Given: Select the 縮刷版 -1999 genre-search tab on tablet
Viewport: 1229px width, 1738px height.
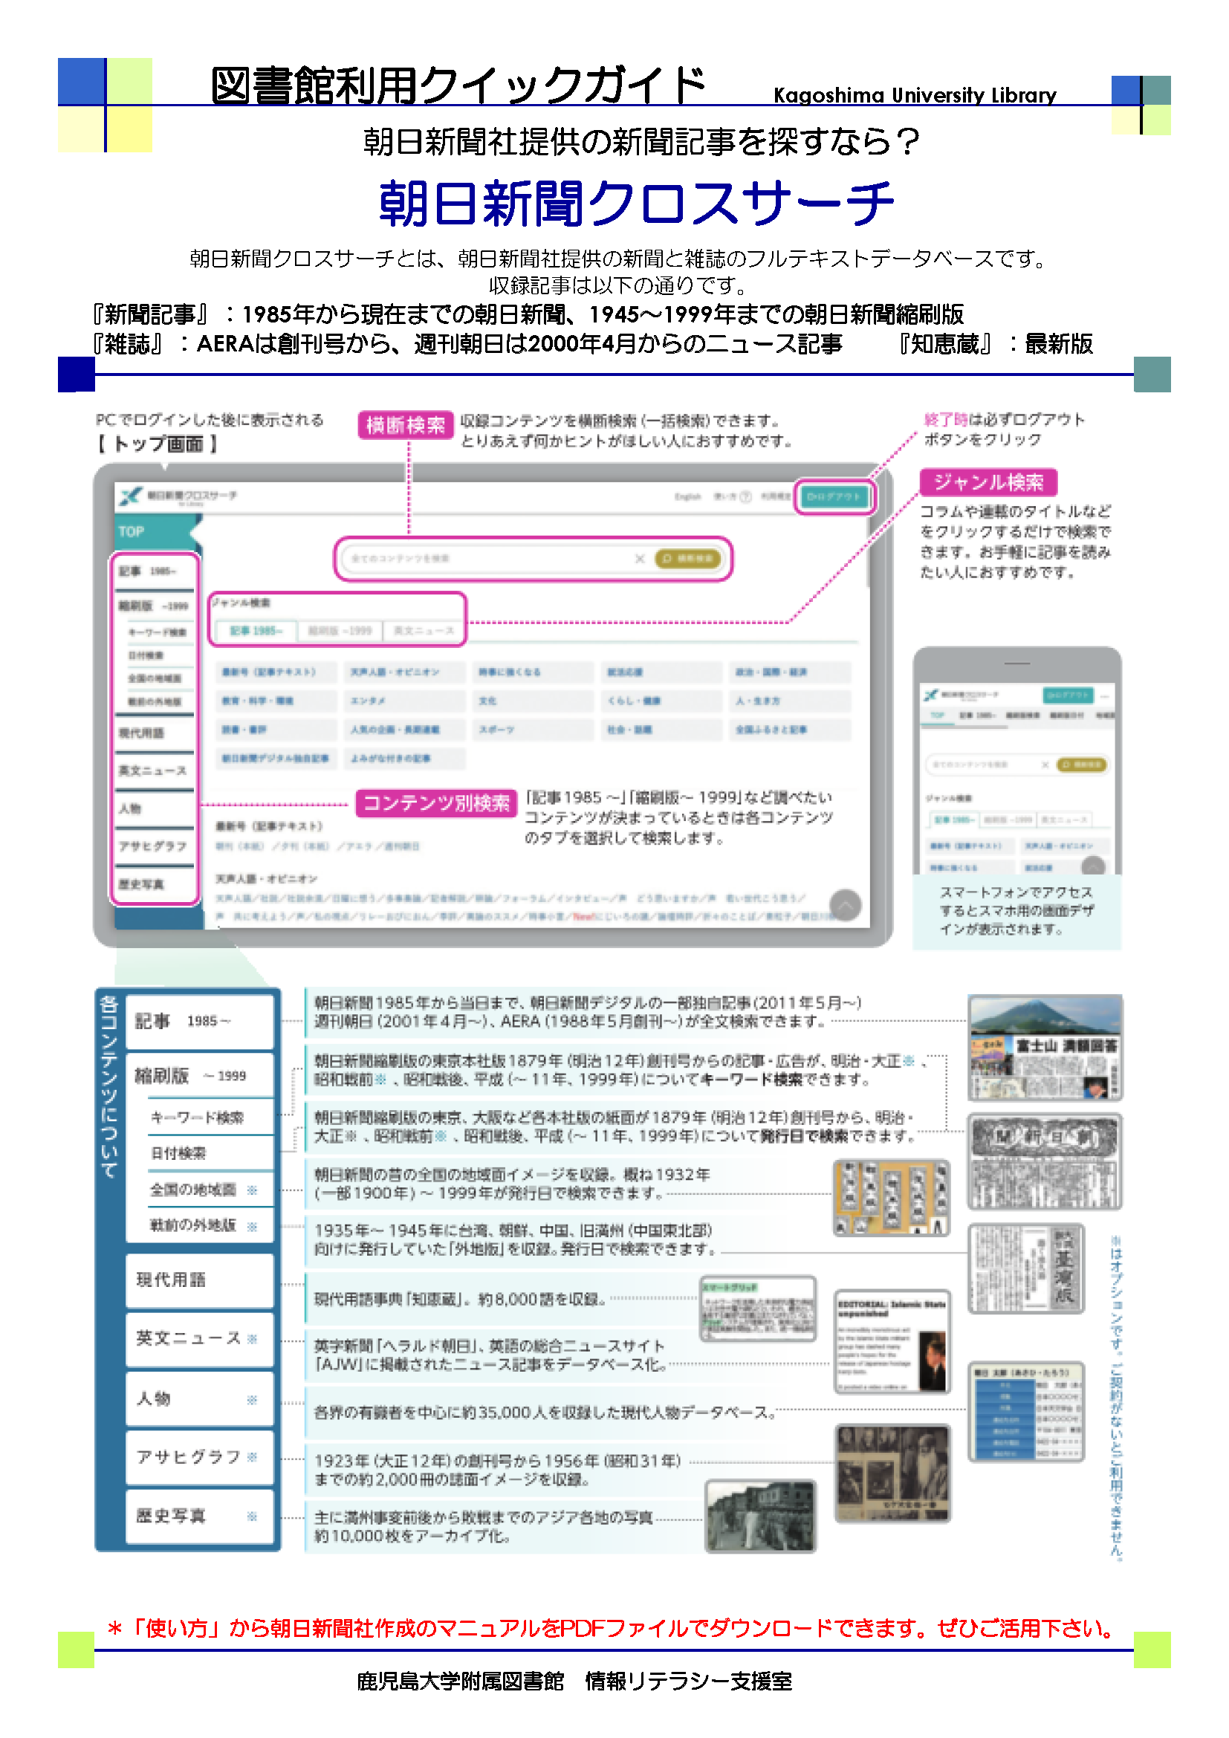Looking at the screenshot, I should (340, 631).
